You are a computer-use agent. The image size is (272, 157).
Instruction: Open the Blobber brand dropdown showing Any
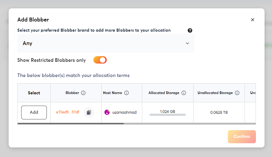click(x=106, y=43)
